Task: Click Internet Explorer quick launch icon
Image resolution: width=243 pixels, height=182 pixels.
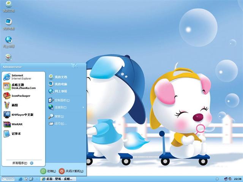Action: coord(21,179)
